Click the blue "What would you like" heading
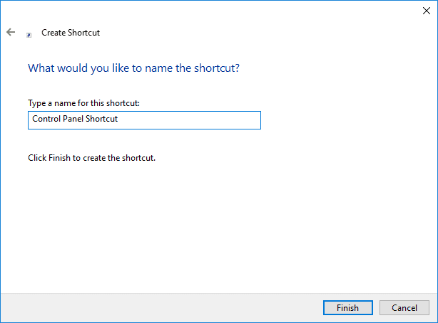Screen dimensions: 438x323 click(133, 69)
